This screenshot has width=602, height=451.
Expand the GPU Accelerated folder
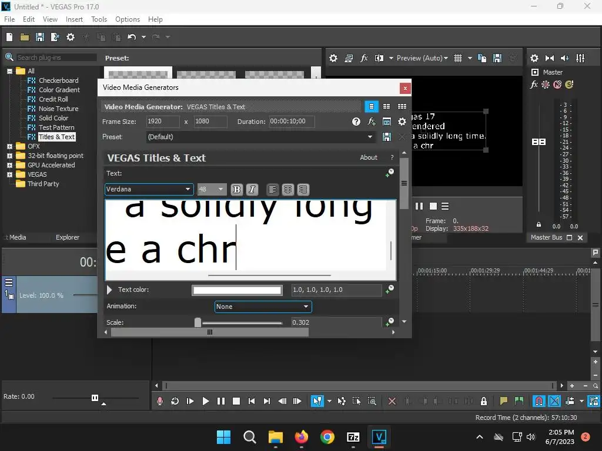[x=9, y=165]
